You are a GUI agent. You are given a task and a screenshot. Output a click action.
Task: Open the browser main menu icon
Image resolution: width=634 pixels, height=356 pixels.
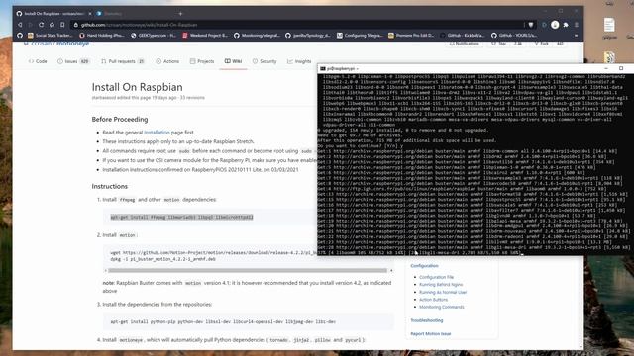click(x=577, y=25)
